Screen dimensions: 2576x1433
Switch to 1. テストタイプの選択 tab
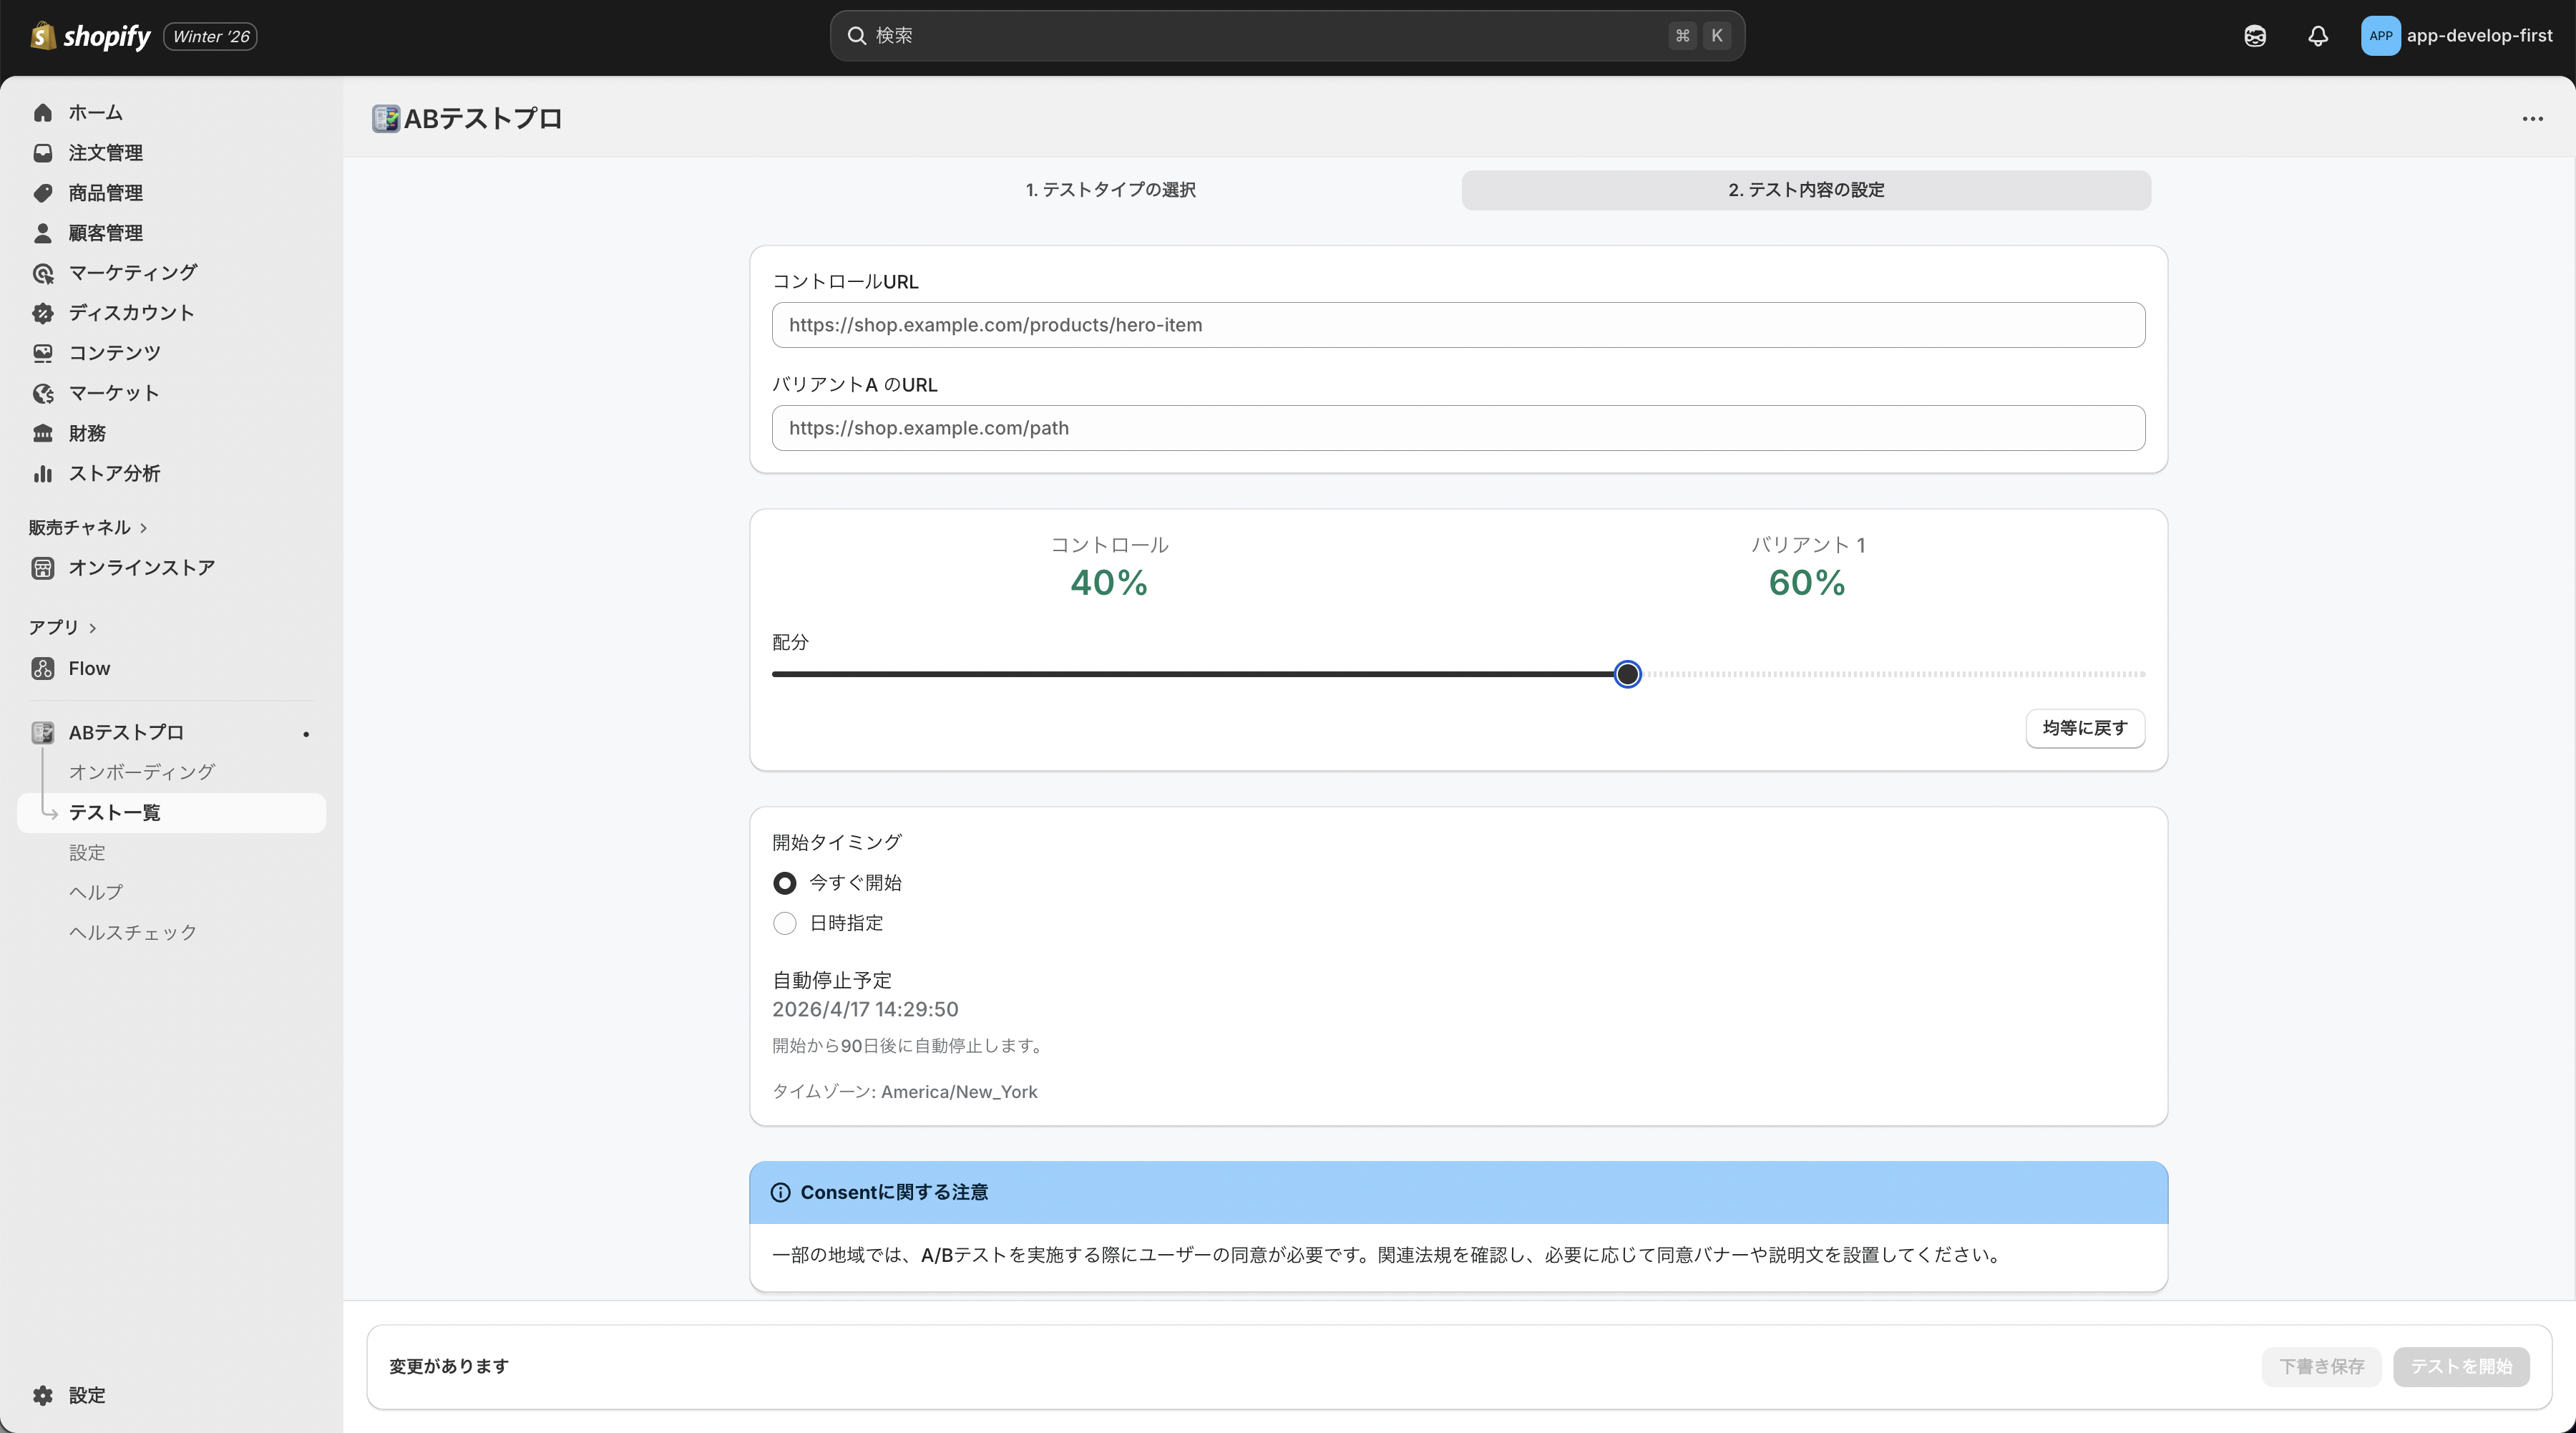pyautogui.click(x=1110, y=190)
